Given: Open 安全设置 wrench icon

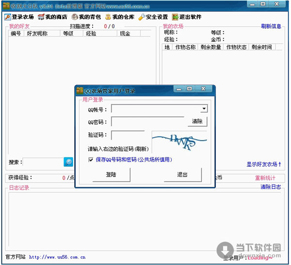Looking at the screenshot, I should pos(142,17).
